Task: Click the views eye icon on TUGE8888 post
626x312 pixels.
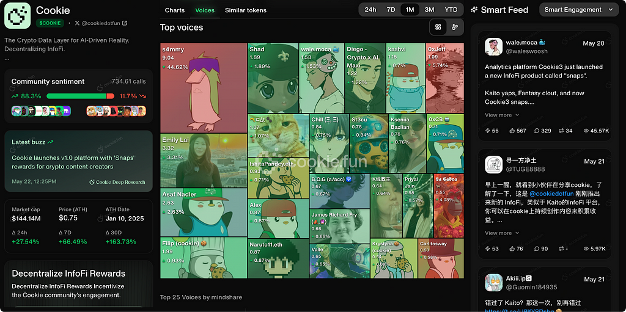Action: pos(586,249)
